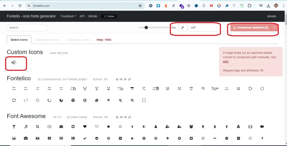
Task: Click the Download webfont button
Action: click(x=251, y=28)
